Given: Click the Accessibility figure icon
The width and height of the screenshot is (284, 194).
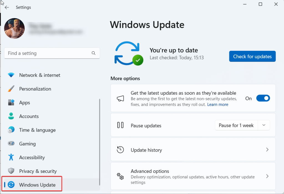Looking at the screenshot, I should (x=11, y=157).
